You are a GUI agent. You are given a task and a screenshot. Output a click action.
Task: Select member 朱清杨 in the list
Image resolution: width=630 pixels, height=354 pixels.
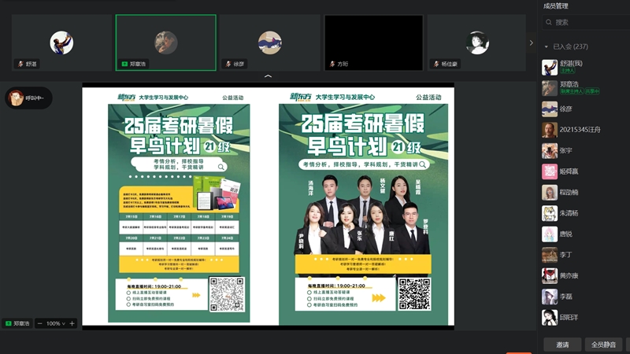point(585,213)
